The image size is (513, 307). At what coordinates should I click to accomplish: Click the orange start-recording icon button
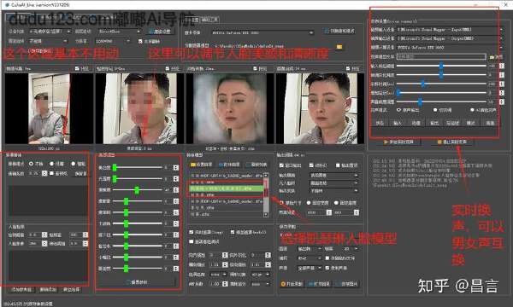(x=283, y=284)
